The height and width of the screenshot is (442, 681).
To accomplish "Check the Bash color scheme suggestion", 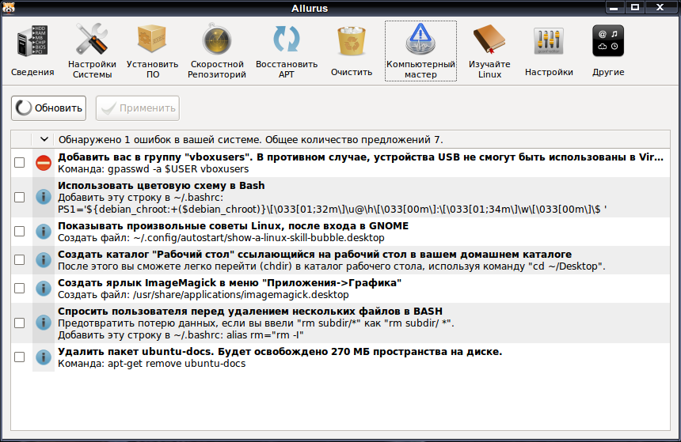I will click(x=19, y=197).
